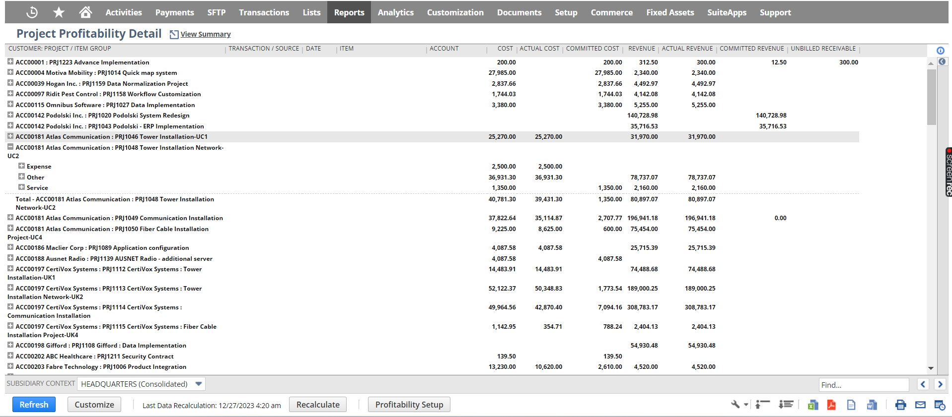
Task: Open the blue info icon at top right
Action: (x=940, y=51)
